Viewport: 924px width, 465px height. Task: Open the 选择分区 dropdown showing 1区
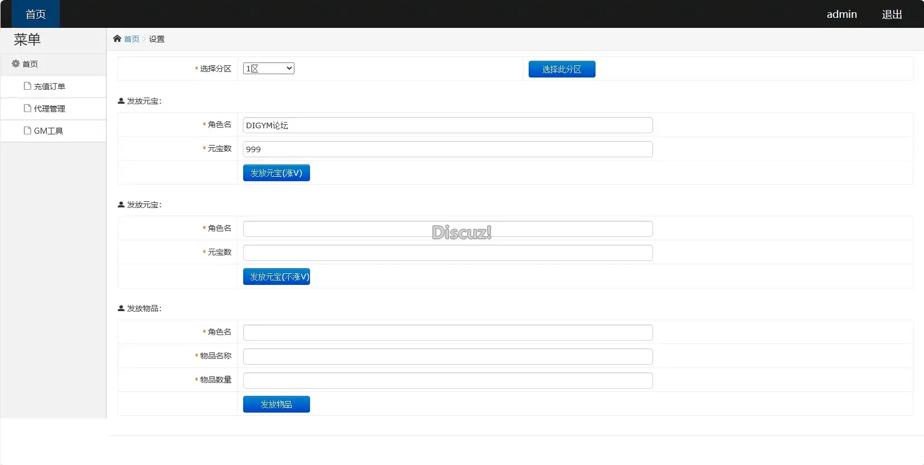[268, 69]
